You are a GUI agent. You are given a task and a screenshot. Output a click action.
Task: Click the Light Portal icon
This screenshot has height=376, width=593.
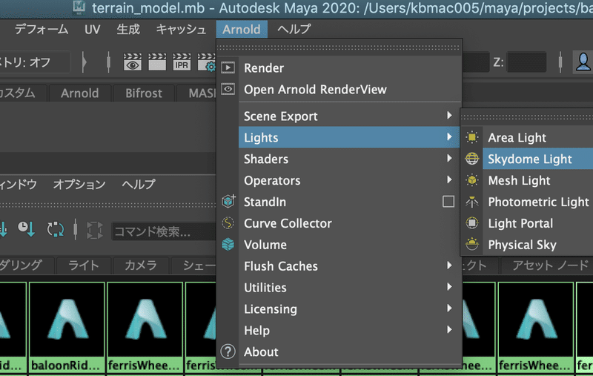click(x=471, y=222)
